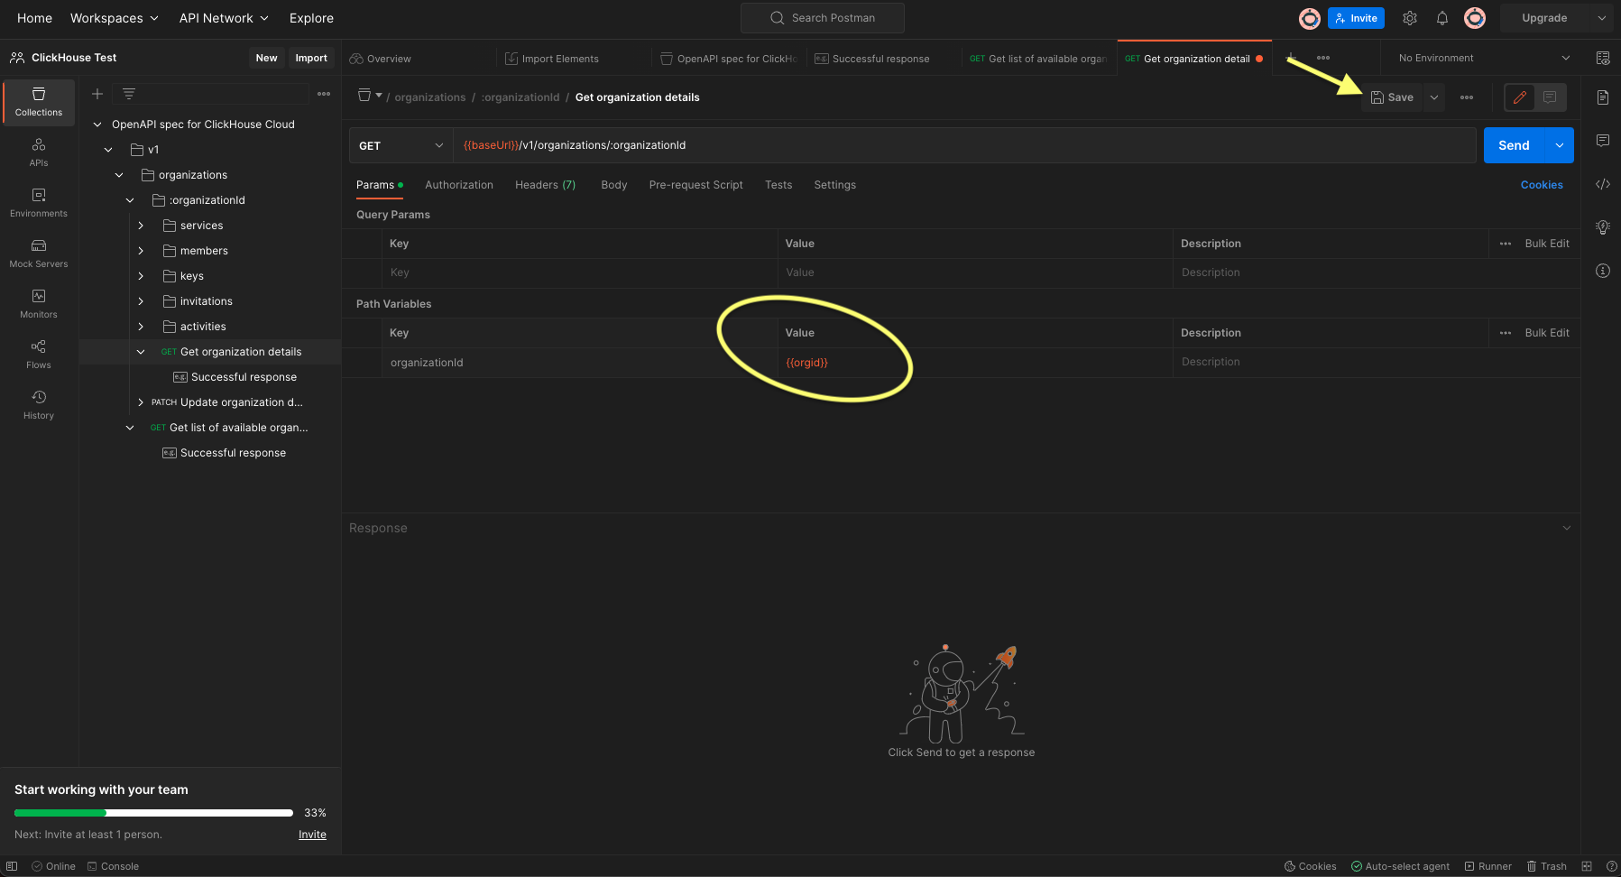Switch to the comment mode button

[1550, 97]
